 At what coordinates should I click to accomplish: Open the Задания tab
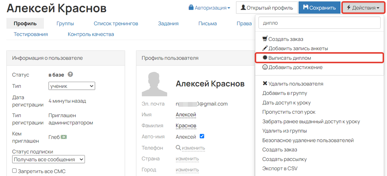(x=168, y=23)
